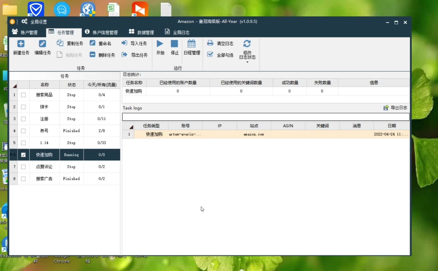
Task: Click the 导出日志 button label
Action: tap(399, 108)
